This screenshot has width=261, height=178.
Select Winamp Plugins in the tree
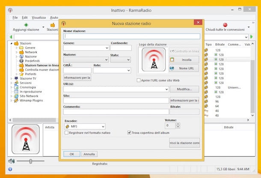(31, 100)
